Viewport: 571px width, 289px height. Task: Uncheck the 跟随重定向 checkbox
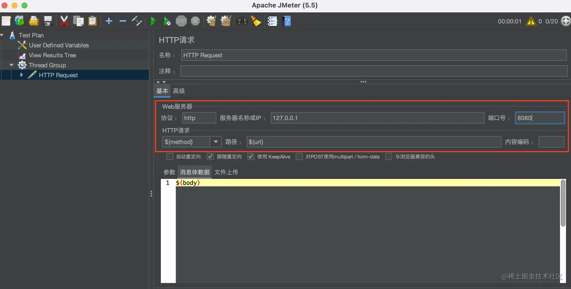pos(210,156)
